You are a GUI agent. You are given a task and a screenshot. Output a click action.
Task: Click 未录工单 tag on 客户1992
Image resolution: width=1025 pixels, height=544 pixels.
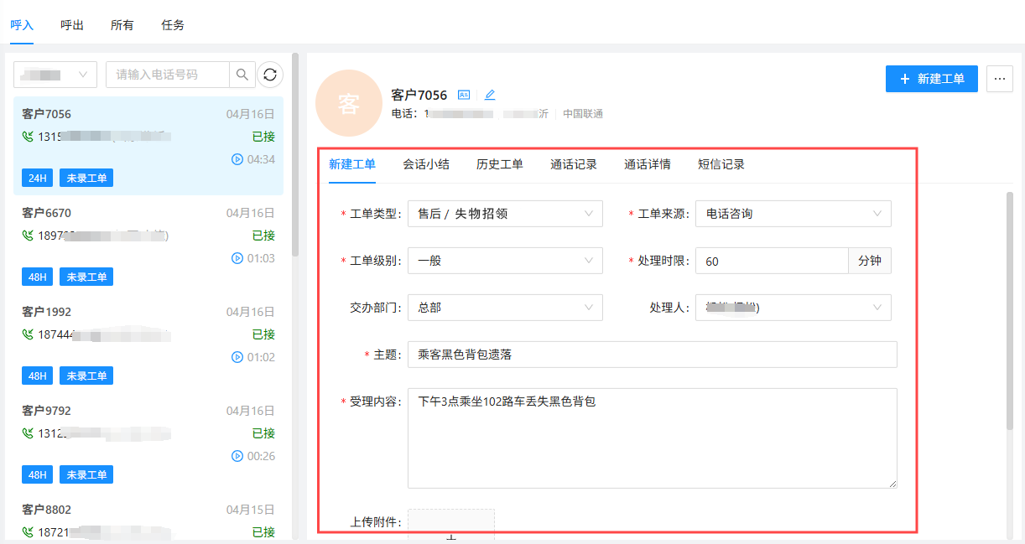86,376
